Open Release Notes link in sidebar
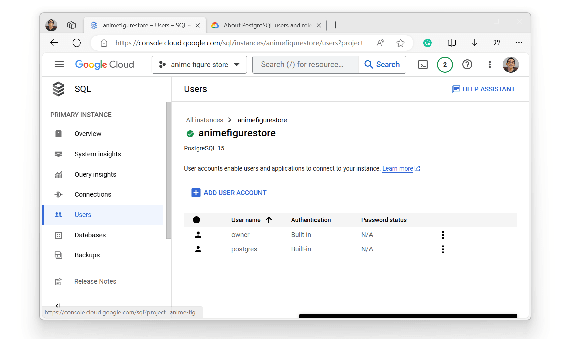576x339 pixels. [x=95, y=281]
